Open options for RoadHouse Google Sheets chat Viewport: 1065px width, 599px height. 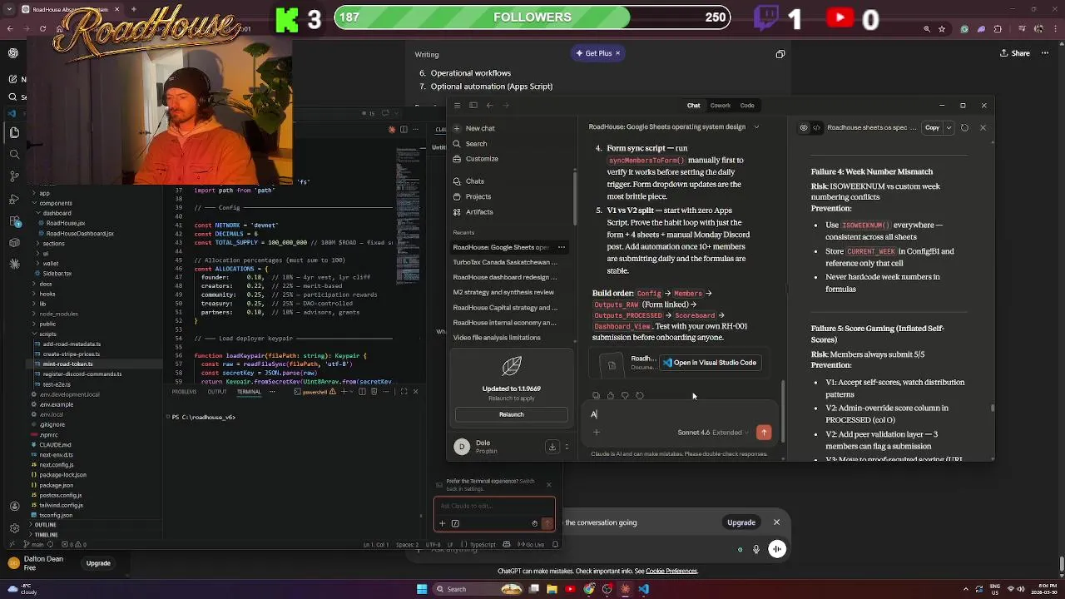point(562,247)
